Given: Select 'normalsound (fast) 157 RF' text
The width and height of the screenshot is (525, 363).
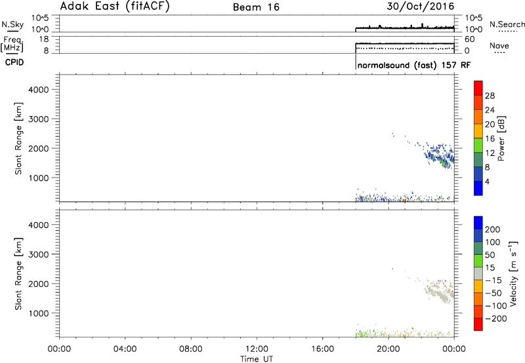Looking at the screenshot, I should pos(413,65).
